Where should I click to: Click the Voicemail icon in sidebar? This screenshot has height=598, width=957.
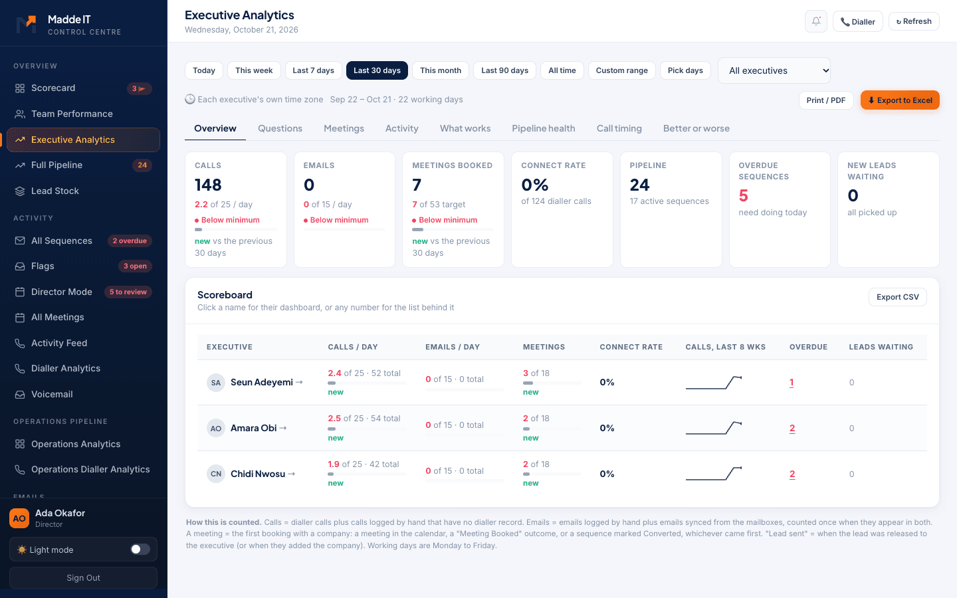point(20,395)
